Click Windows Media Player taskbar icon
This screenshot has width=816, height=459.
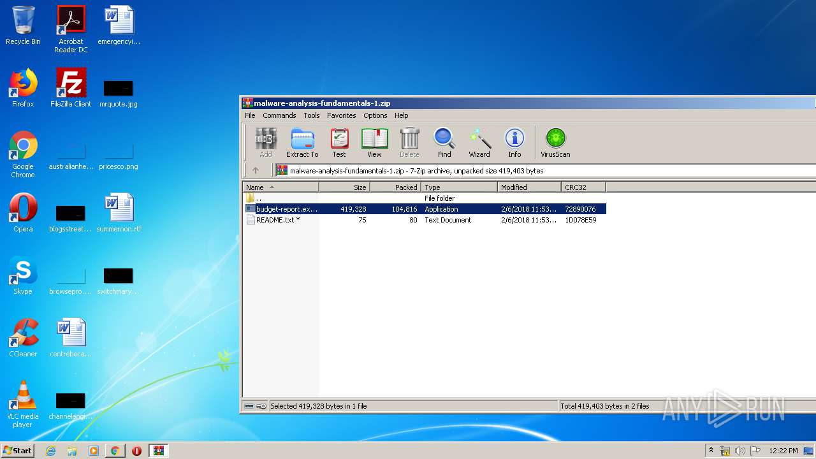(94, 451)
